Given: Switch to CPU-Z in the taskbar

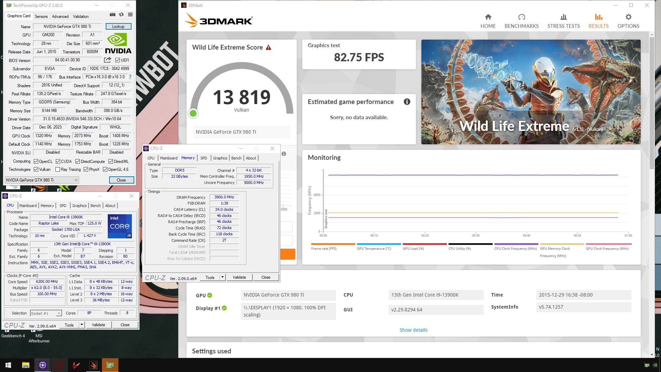Looking at the screenshot, I should [x=43, y=365].
